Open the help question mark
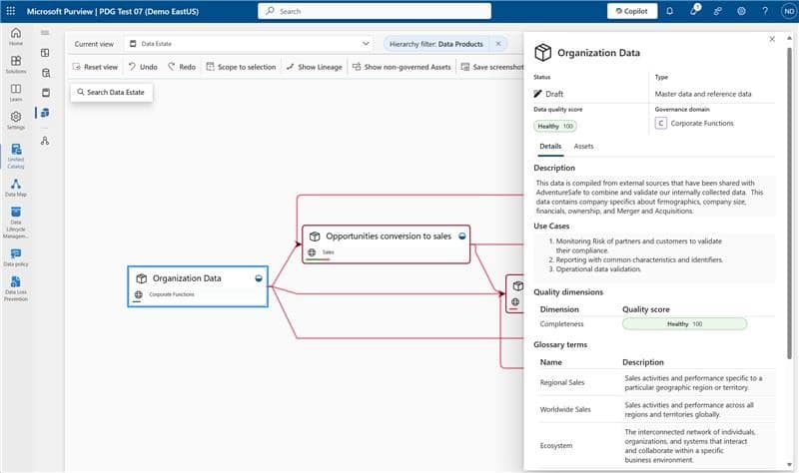Screen dimensions: 799x473 [765, 11]
